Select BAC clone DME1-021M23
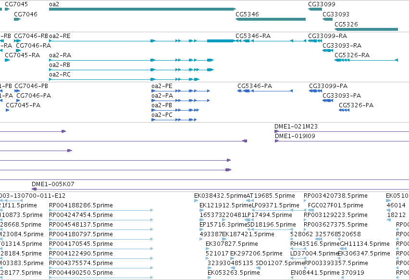Viewport: 409px width, 280px height. coord(296,127)
